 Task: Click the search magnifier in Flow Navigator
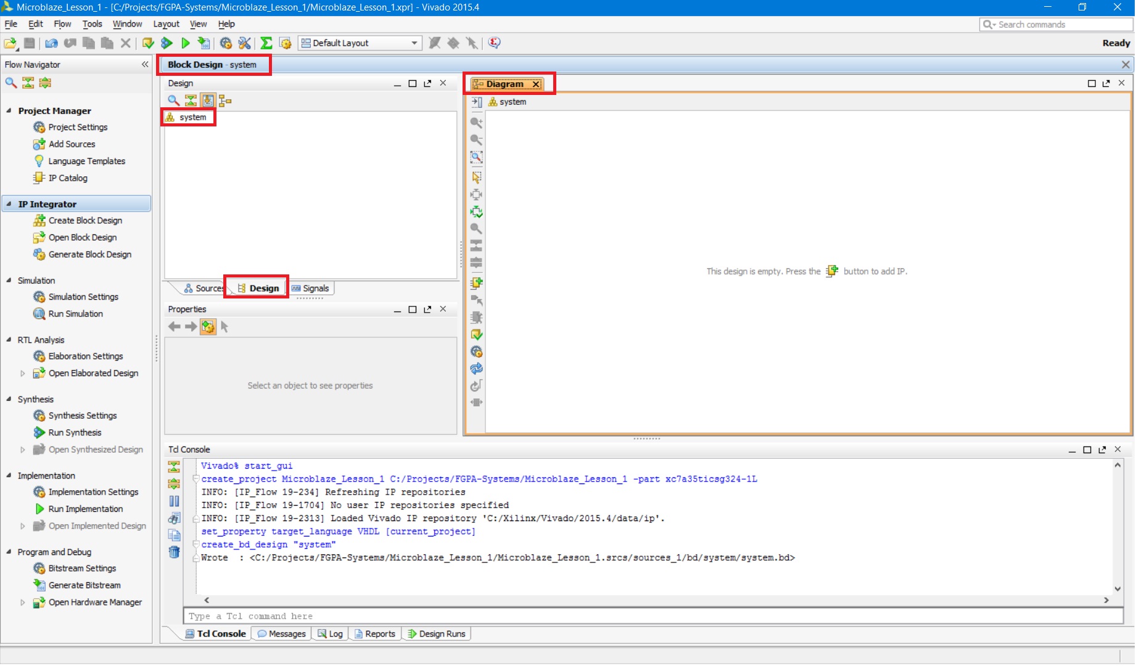coord(10,83)
